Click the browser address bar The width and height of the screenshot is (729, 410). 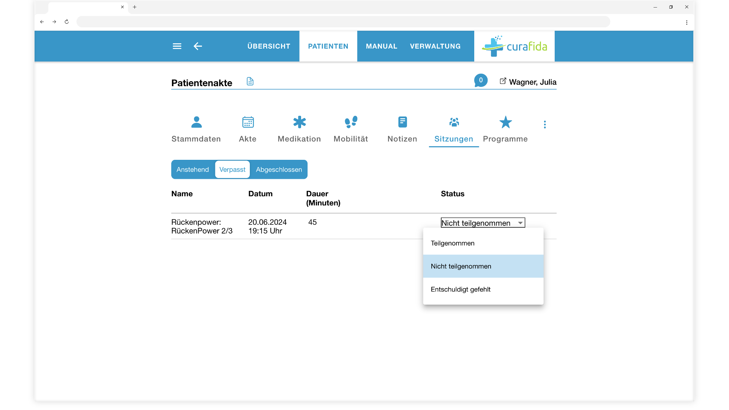pyautogui.click(x=343, y=22)
